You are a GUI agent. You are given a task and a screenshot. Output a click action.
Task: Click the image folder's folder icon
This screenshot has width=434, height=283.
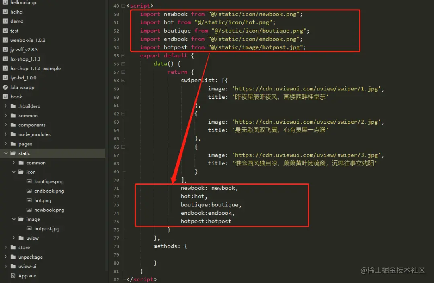point(21,219)
